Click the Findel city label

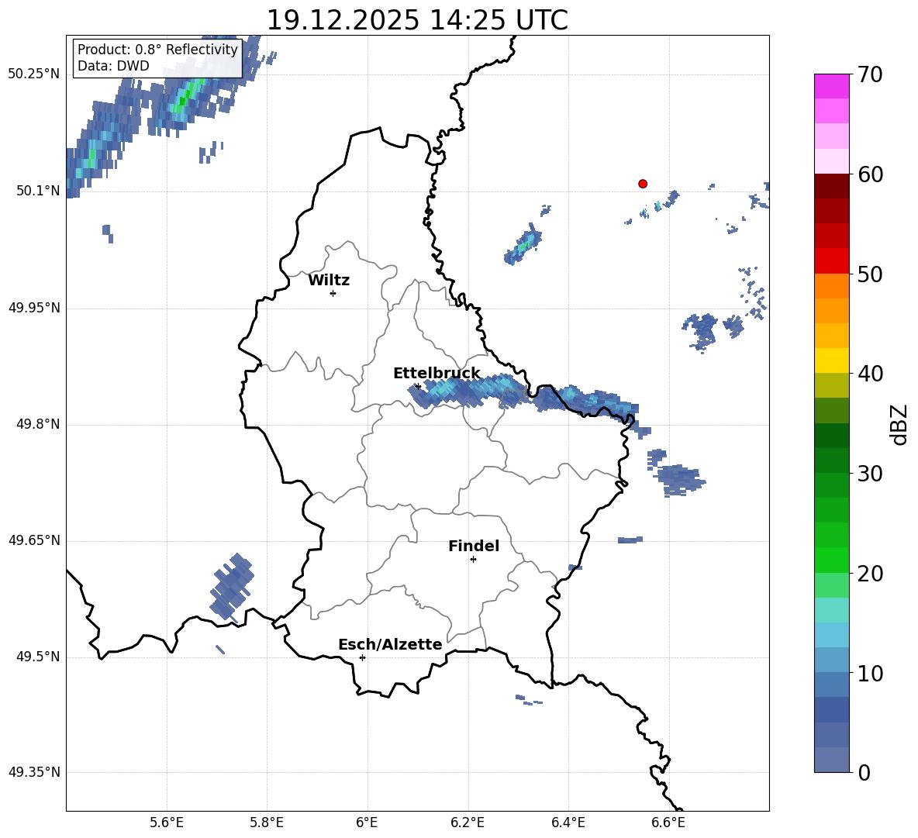pyautogui.click(x=474, y=546)
